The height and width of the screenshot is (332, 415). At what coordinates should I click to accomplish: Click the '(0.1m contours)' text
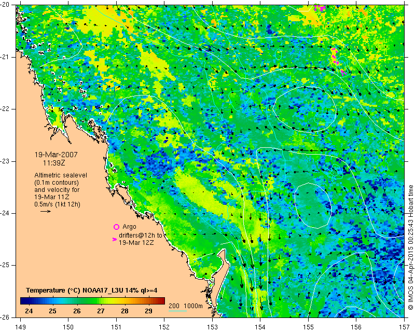[57, 183]
